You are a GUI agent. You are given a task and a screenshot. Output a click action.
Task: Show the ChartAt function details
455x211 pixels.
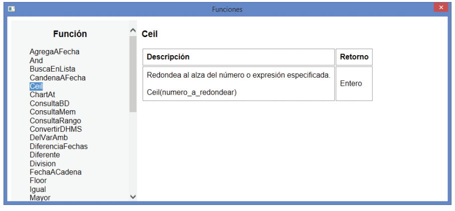click(42, 95)
